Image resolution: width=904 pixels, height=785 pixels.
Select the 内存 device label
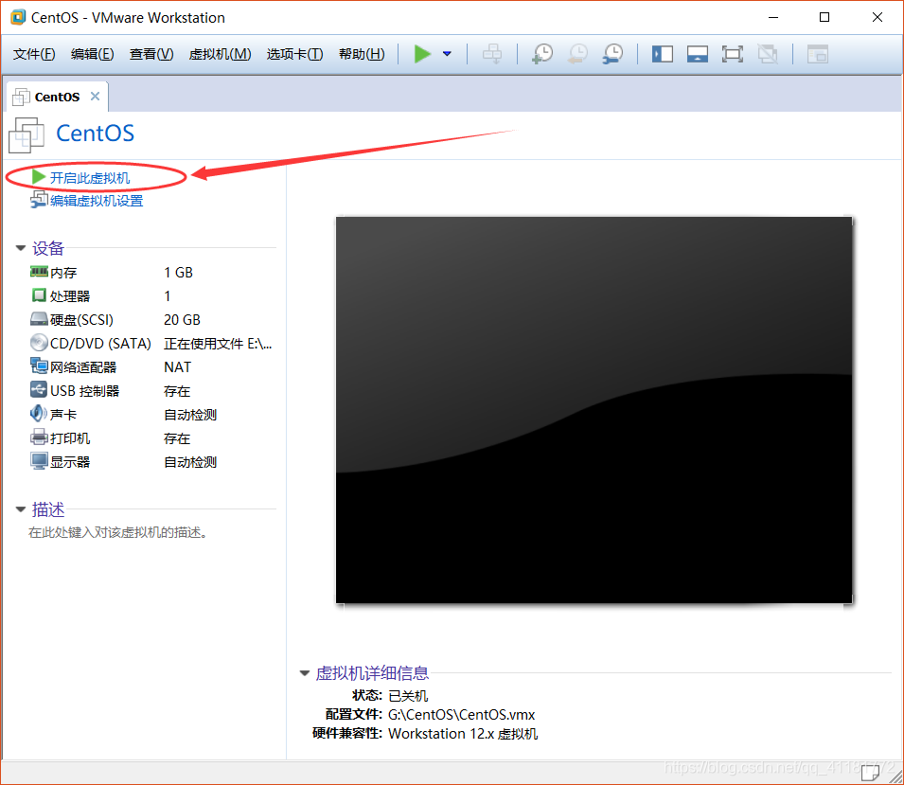pos(63,273)
